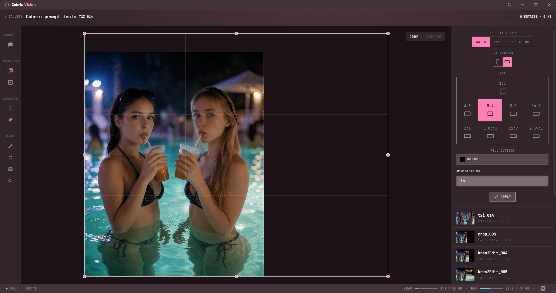
Task: Choose the 2.39:1 ratio option
Action: (x=536, y=132)
